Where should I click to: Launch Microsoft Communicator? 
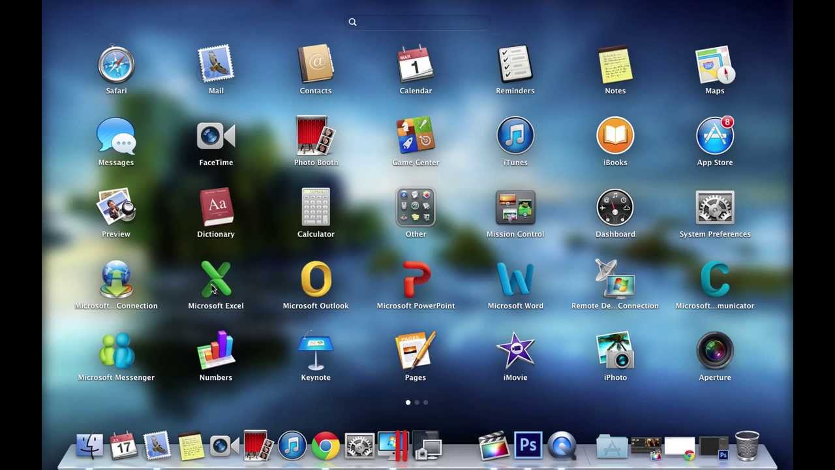click(715, 280)
